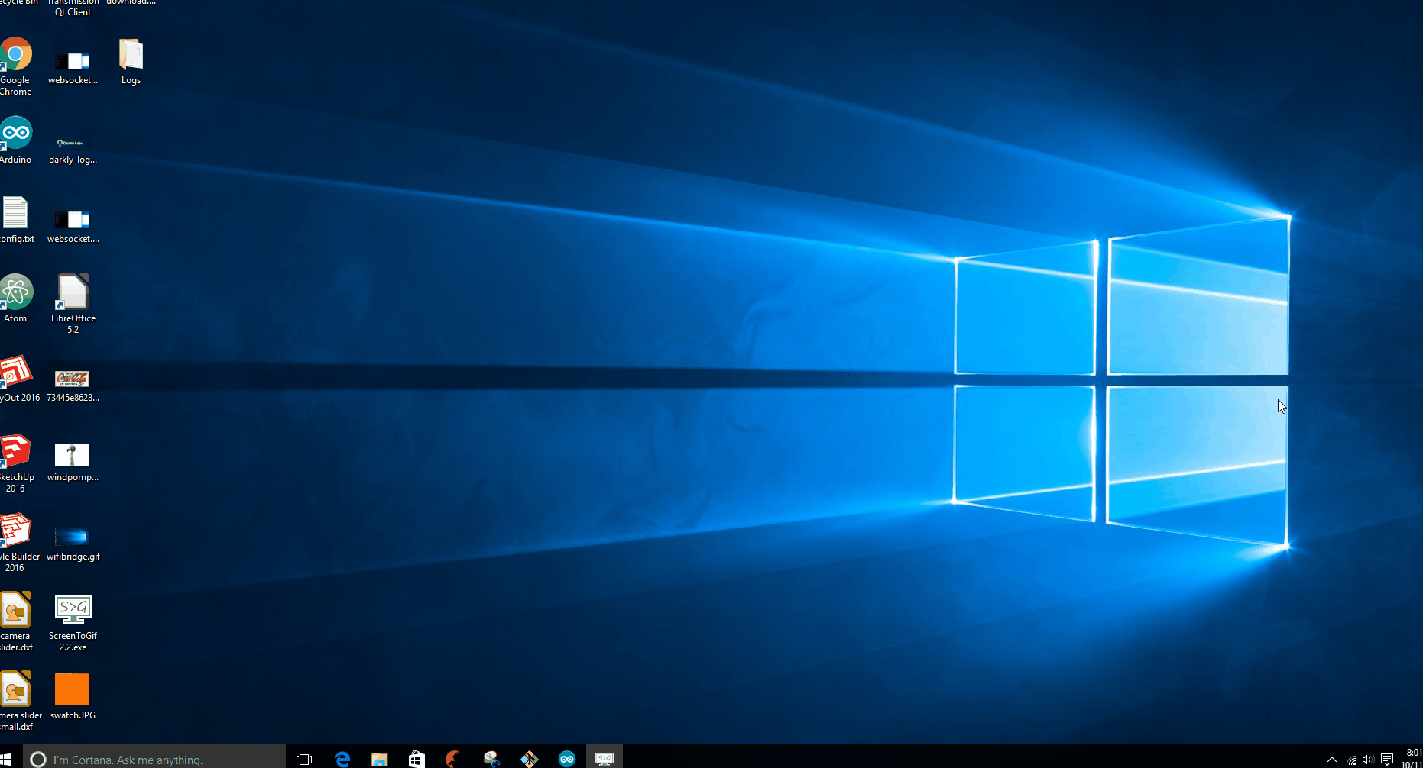Open Task View from the taskbar
Image resolution: width=1423 pixels, height=768 pixels.
(x=304, y=759)
